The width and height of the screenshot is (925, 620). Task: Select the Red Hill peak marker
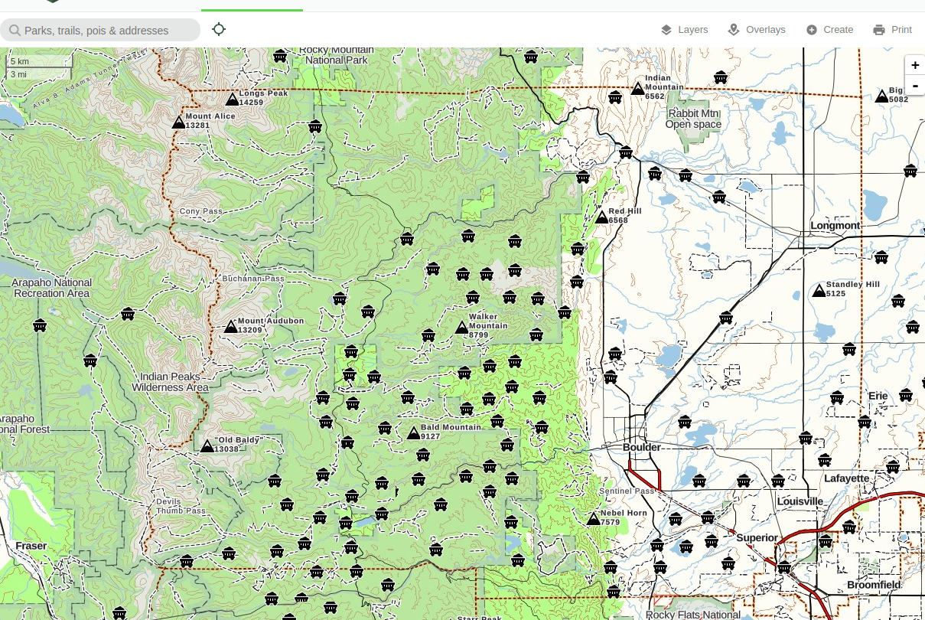click(x=601, y=217)
